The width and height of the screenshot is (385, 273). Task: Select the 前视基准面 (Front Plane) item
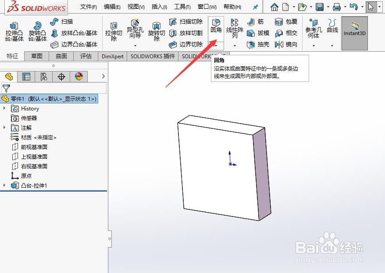(x=29, y=147)
